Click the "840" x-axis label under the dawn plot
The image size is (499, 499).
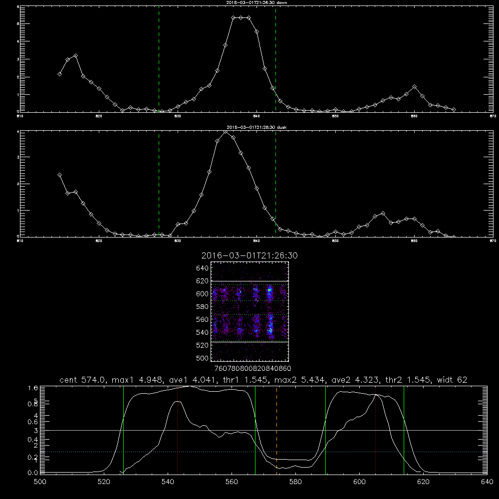click(256, 116)
